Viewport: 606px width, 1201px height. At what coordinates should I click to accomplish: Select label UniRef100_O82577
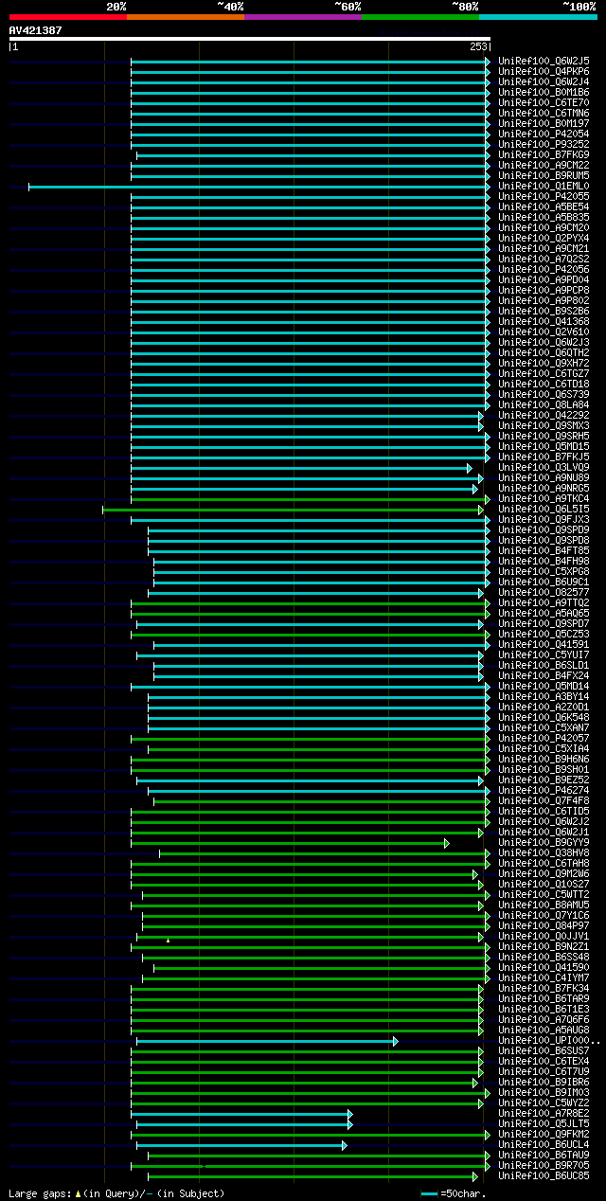pyautogui.click(x=544, y=592)
